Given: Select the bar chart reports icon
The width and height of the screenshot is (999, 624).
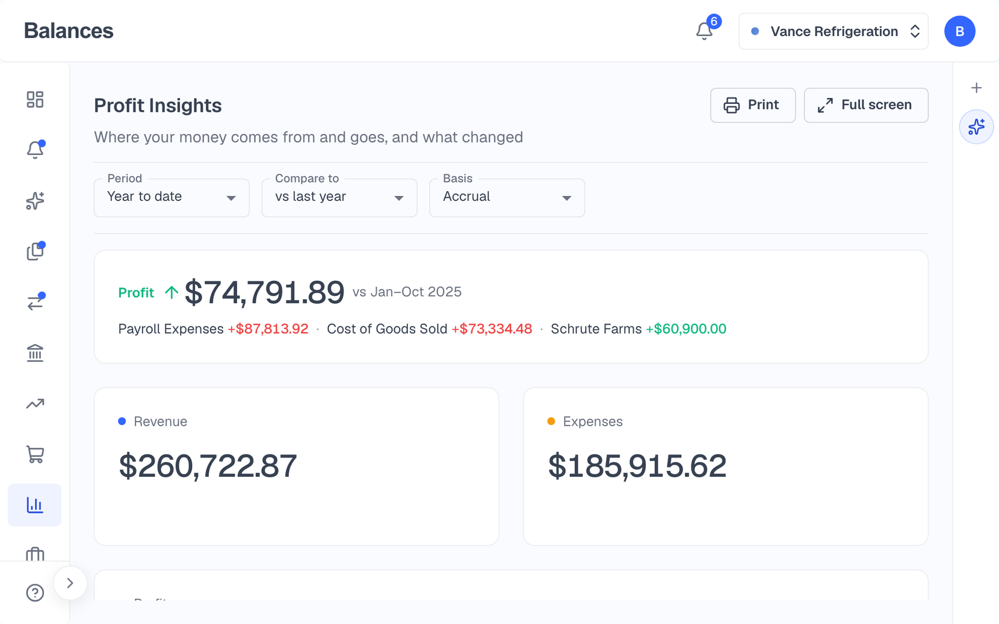Looking at the screenshot, I should coord(35,505).
